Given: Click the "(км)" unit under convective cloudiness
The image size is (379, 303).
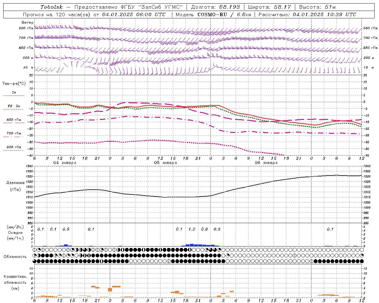Looking at the screenshot, I should 15,288.
